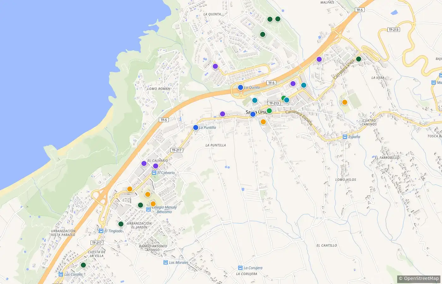442x284 pixels.
Task: Select dark green marker at Cuesta de la Villa
Action: tap(83, 265)
